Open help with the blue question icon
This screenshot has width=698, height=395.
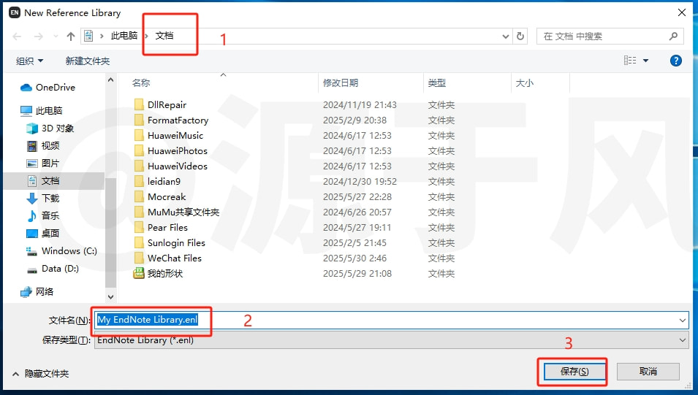point(676,61)
